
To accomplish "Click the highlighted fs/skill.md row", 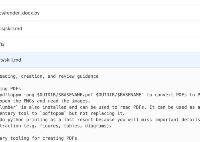I will [x=11, y=60].
